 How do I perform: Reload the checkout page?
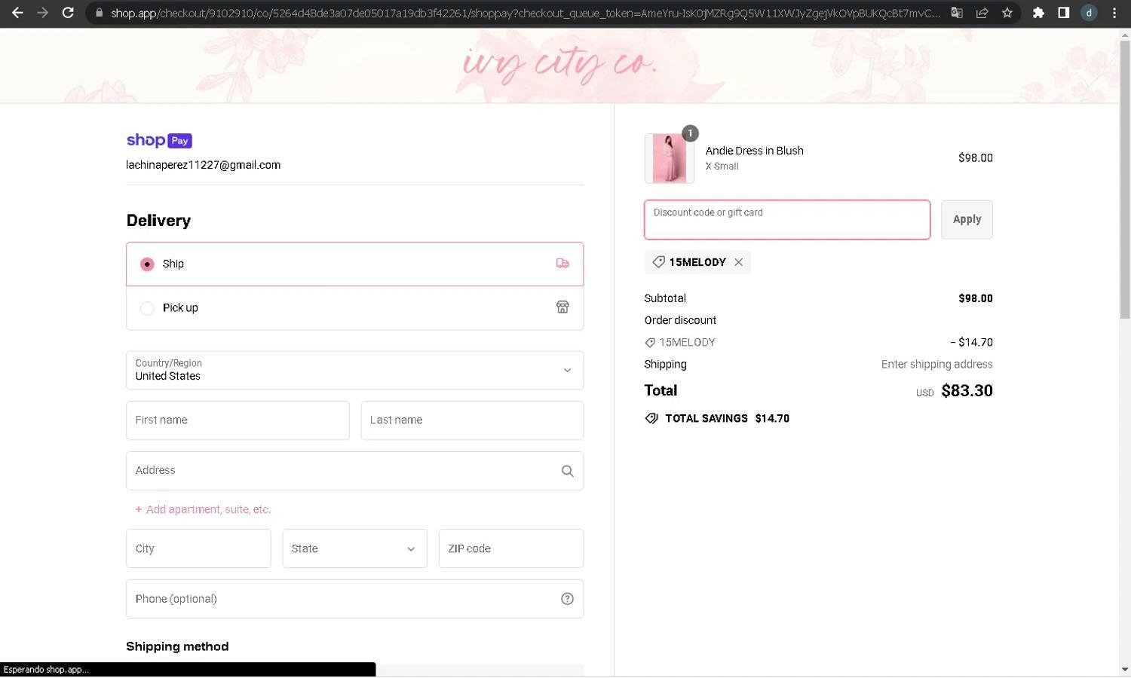[x=68, y=13]
